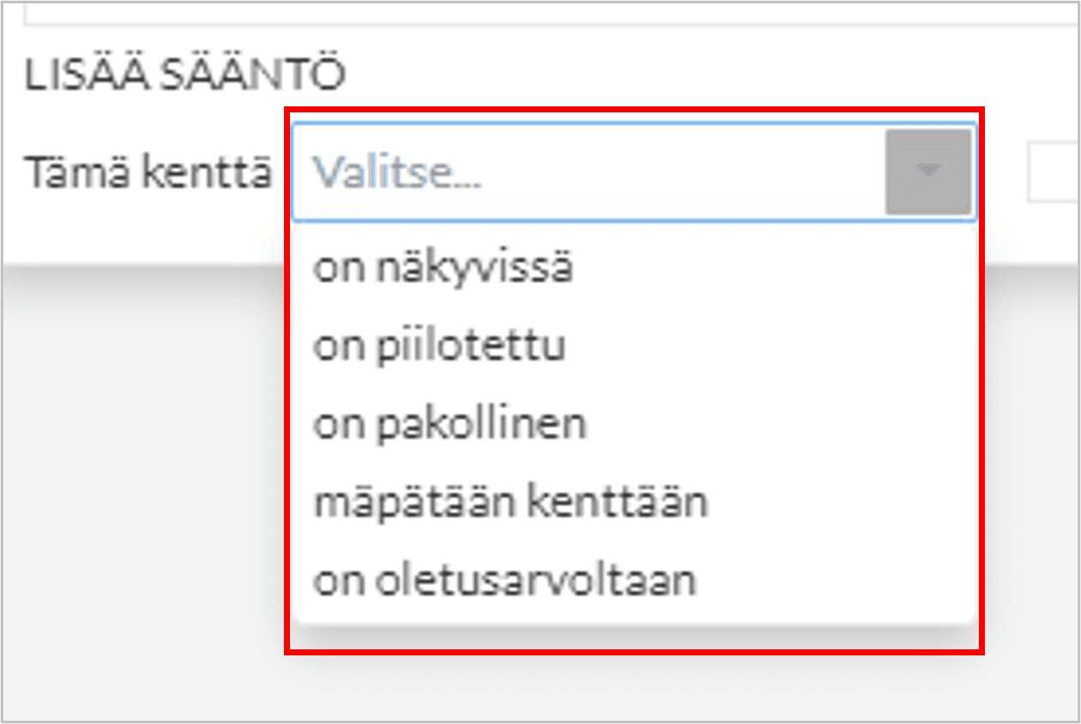1081x724 pixels.
Task: Mark the field mandatory with "on pakollinen"
Action: click(450, 425)
